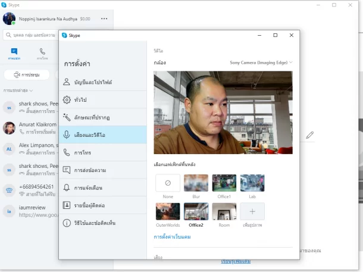The width and height of the screenshot is (363, 272).
Task: Click the message bubble icon beside การส่งข้อความ
Action: (x=67, y=170)
